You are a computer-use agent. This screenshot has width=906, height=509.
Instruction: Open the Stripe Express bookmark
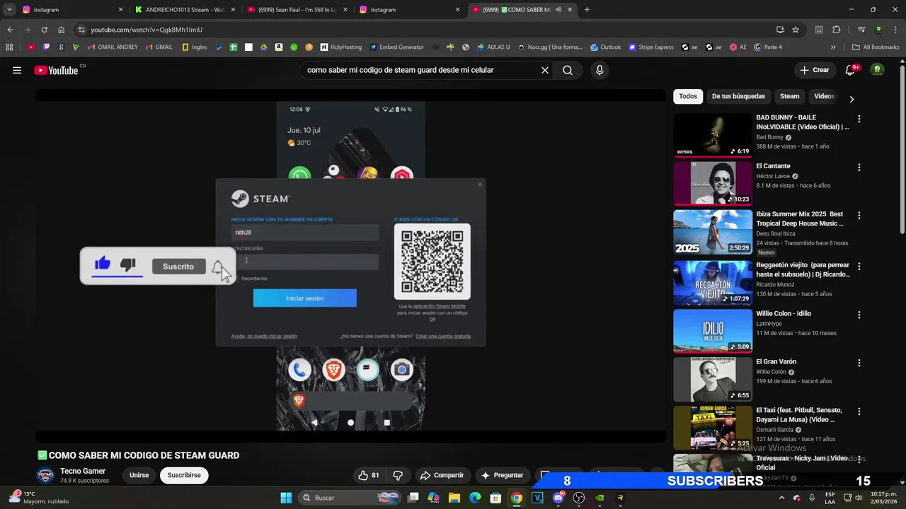[651, 47]
